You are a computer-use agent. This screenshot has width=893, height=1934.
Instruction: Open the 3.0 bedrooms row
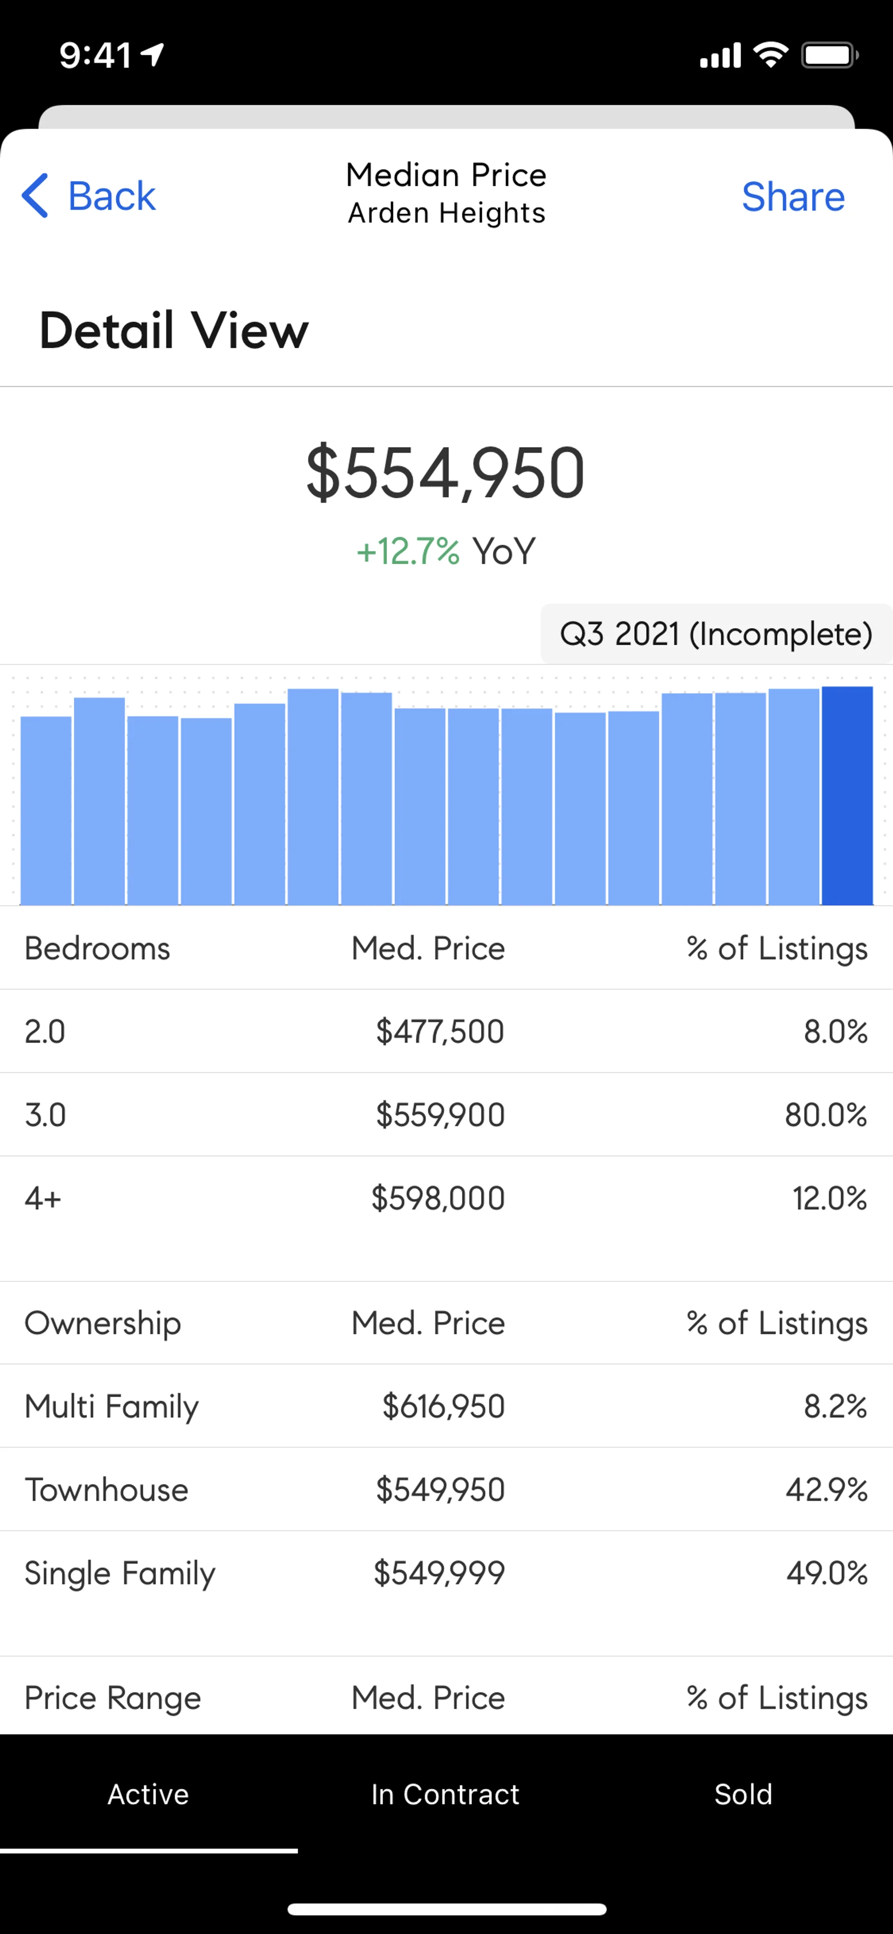(446, 1114)
